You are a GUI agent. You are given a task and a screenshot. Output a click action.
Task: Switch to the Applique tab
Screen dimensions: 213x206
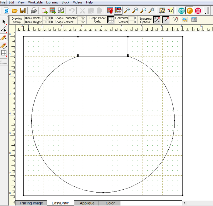coord(87,203)
